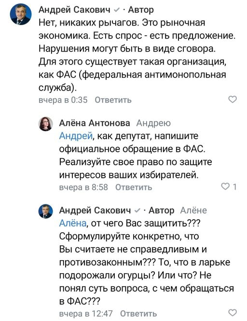The width and height of the screenshot is (247, 321).
Task: Open Алёна Антонова author name link
Action: [95, 123]
